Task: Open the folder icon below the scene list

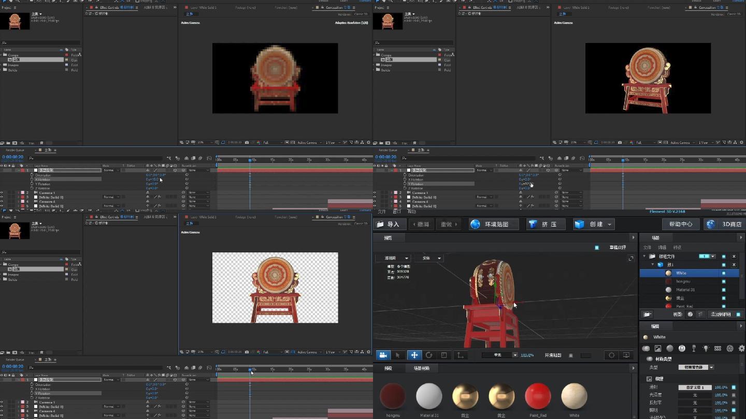Action: [x=647, y=314]
